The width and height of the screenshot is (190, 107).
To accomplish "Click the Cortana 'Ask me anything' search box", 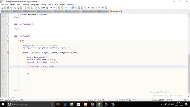I will pyautogui.click(x=30, y=104).
